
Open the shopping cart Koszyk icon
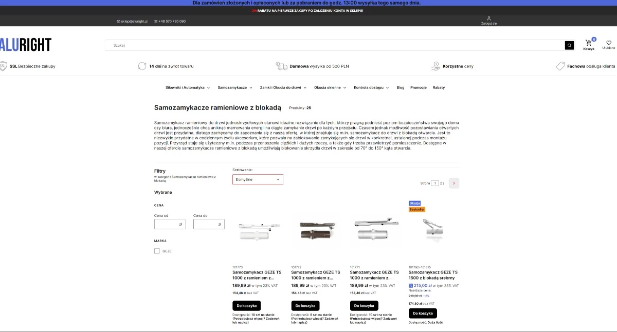(x=588, y=43)
